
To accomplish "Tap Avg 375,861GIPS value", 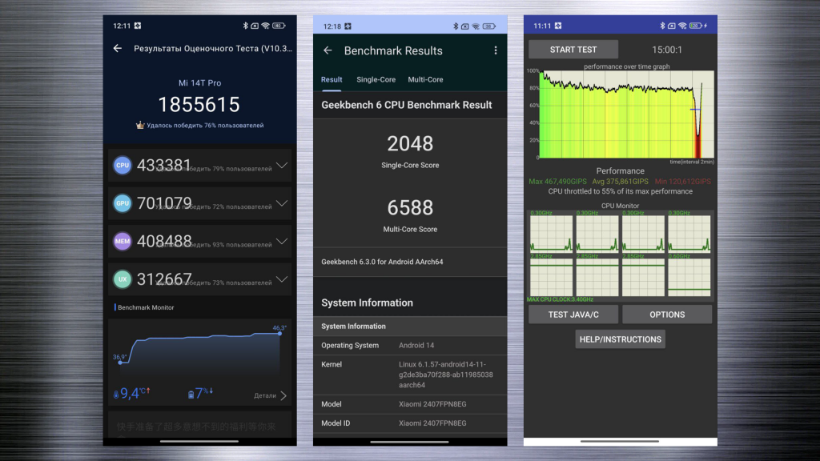I will point(621,182).
